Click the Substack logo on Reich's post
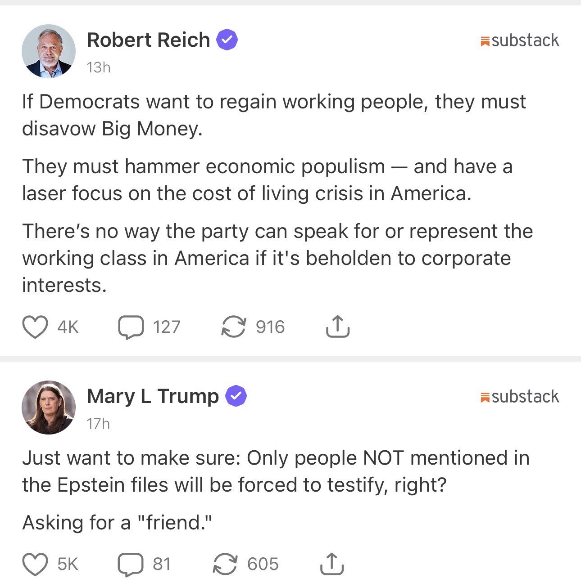 [x=520, y=40]
